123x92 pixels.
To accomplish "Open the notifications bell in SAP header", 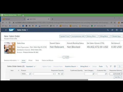I will 121,30.
